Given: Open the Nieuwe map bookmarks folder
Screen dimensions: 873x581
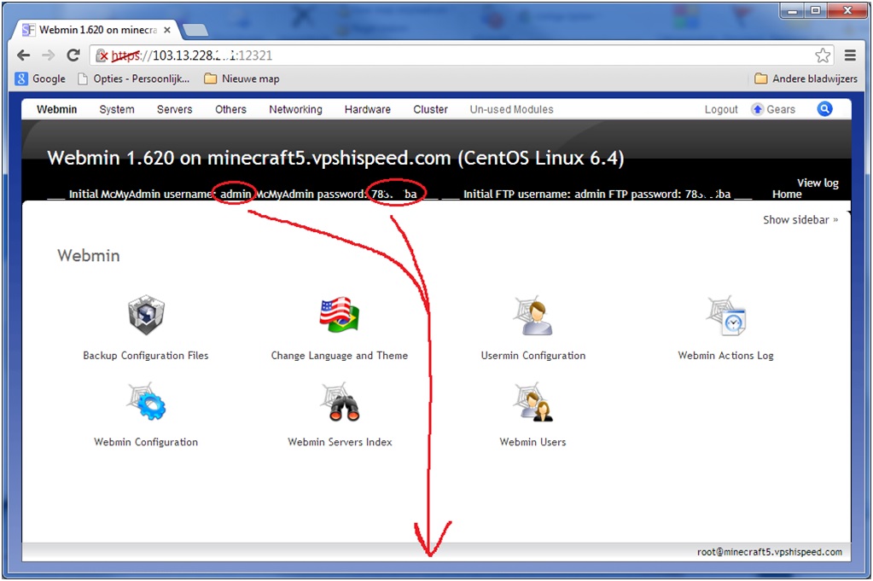Looking at the screenshot, I should point(242,79).
